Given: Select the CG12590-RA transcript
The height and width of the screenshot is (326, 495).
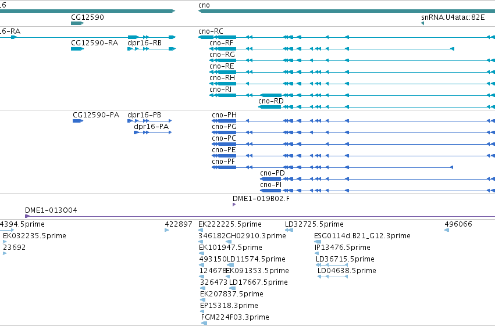Looking at the screenshot, I should pos(95,43).
